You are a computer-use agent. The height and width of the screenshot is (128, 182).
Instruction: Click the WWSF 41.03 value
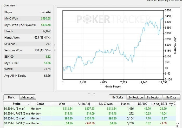pyautogui.click(x=47, y=69)
